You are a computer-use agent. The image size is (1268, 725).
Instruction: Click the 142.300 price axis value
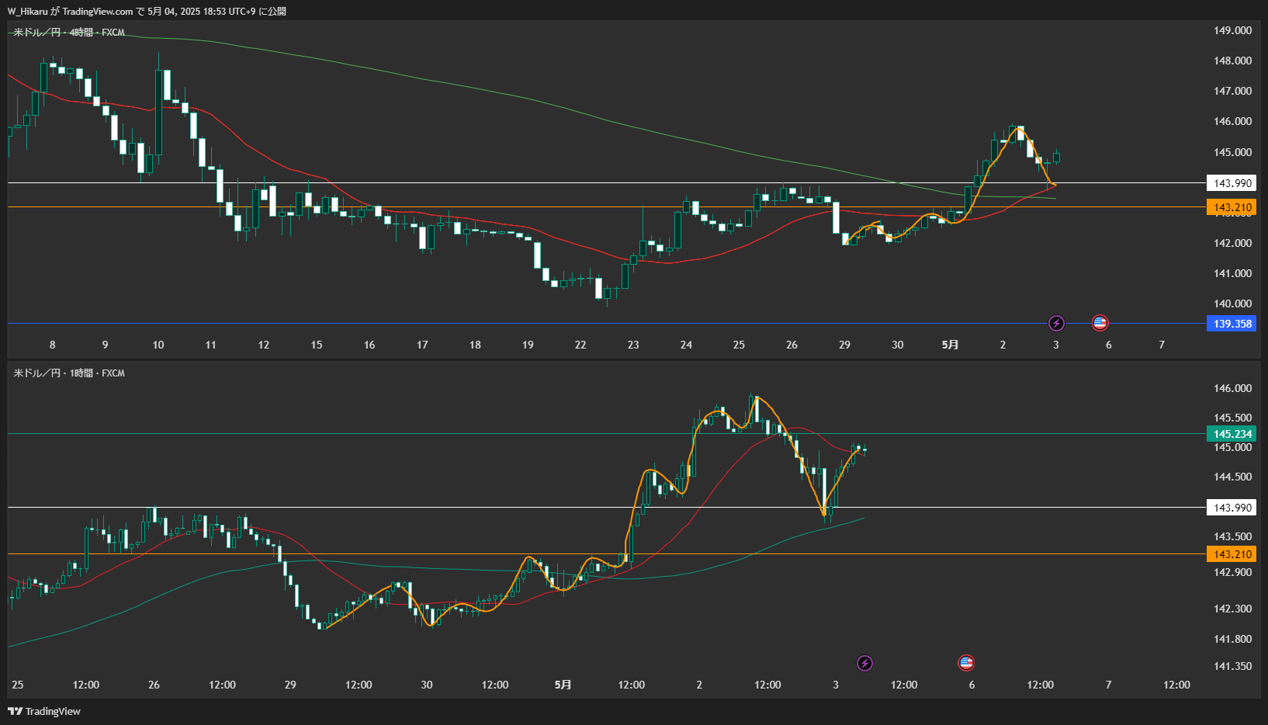coord(1232,609)
